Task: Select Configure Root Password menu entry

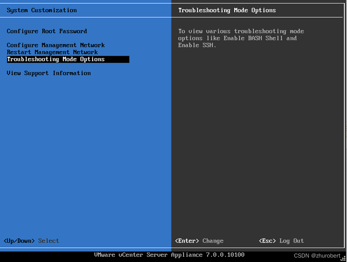Action: pyautogui.click(x=47, y=31)
